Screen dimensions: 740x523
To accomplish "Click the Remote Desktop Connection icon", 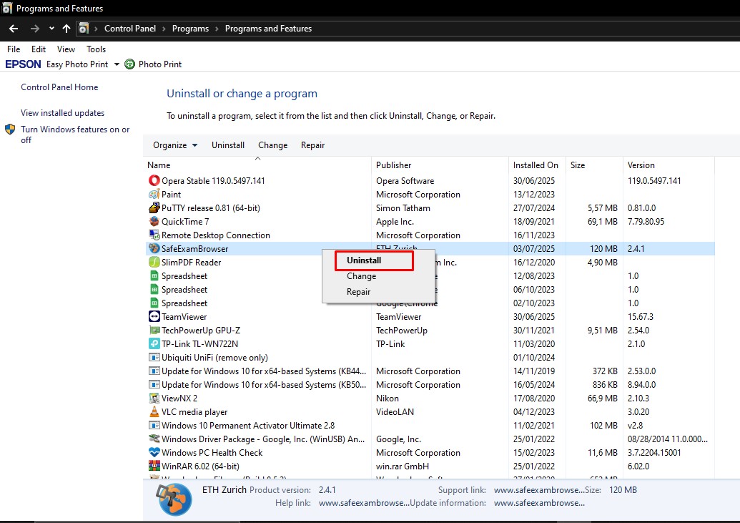I will point(154,235).
